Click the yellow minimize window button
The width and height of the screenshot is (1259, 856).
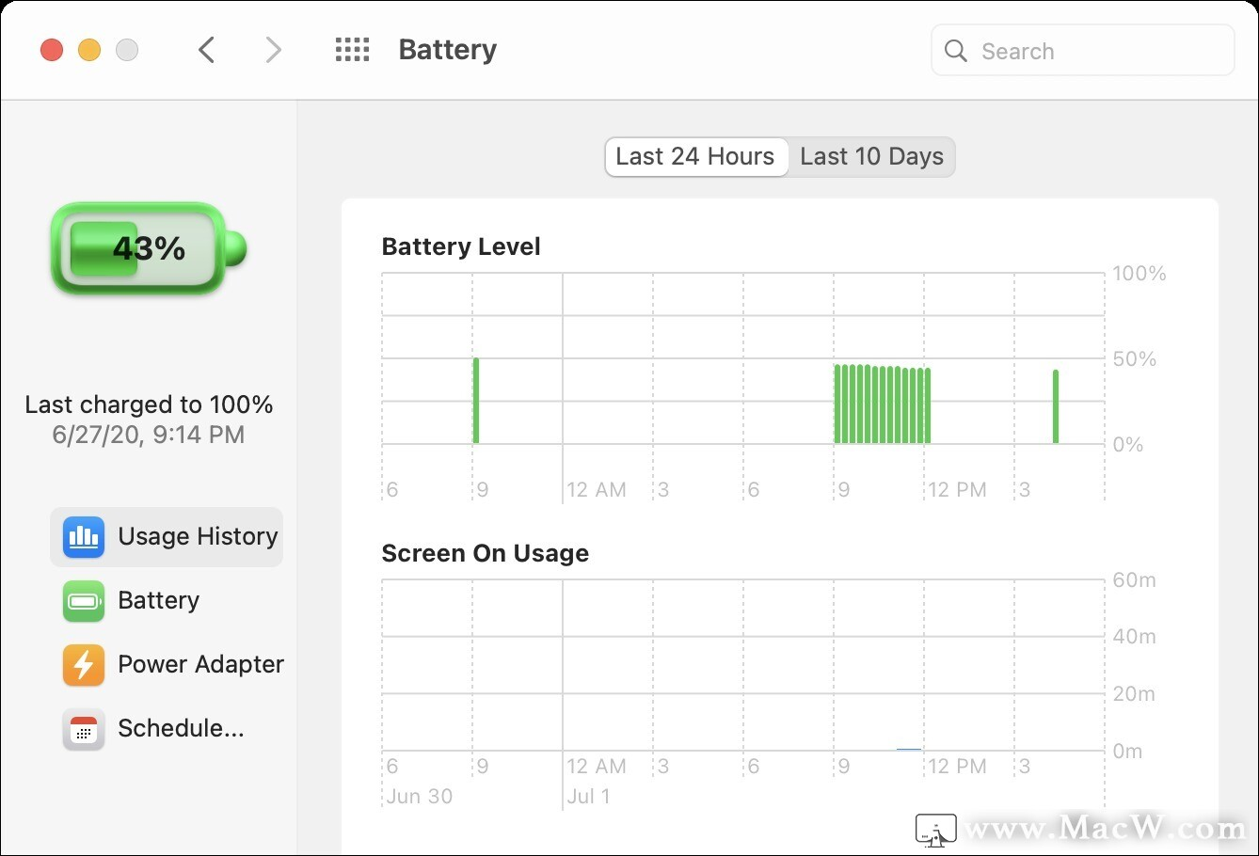click(x=89, y=50)
